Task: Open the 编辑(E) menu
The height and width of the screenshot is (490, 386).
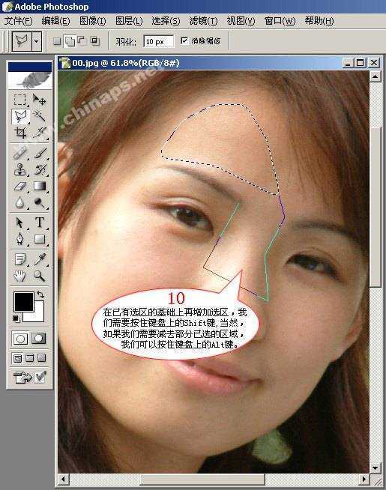Action: [55, 21]
